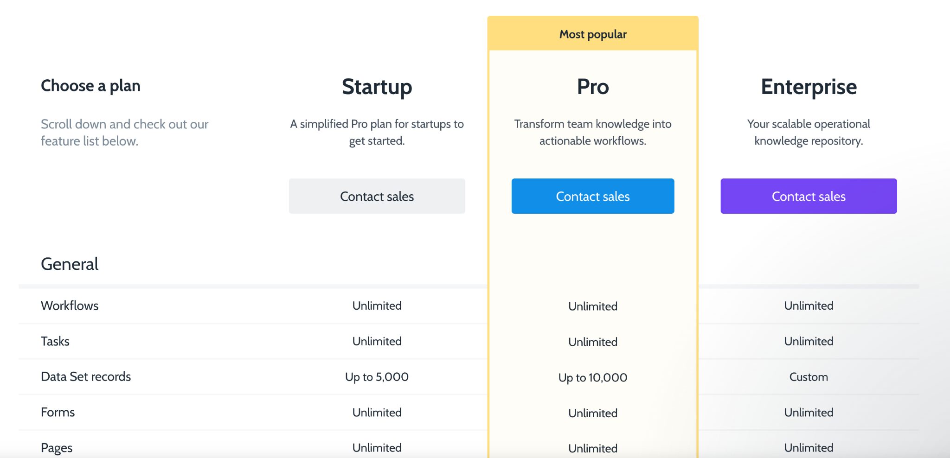The height and width of the screenshot is (458, 950).
Task: Click the Tasks row label
Action: (55, 341)
